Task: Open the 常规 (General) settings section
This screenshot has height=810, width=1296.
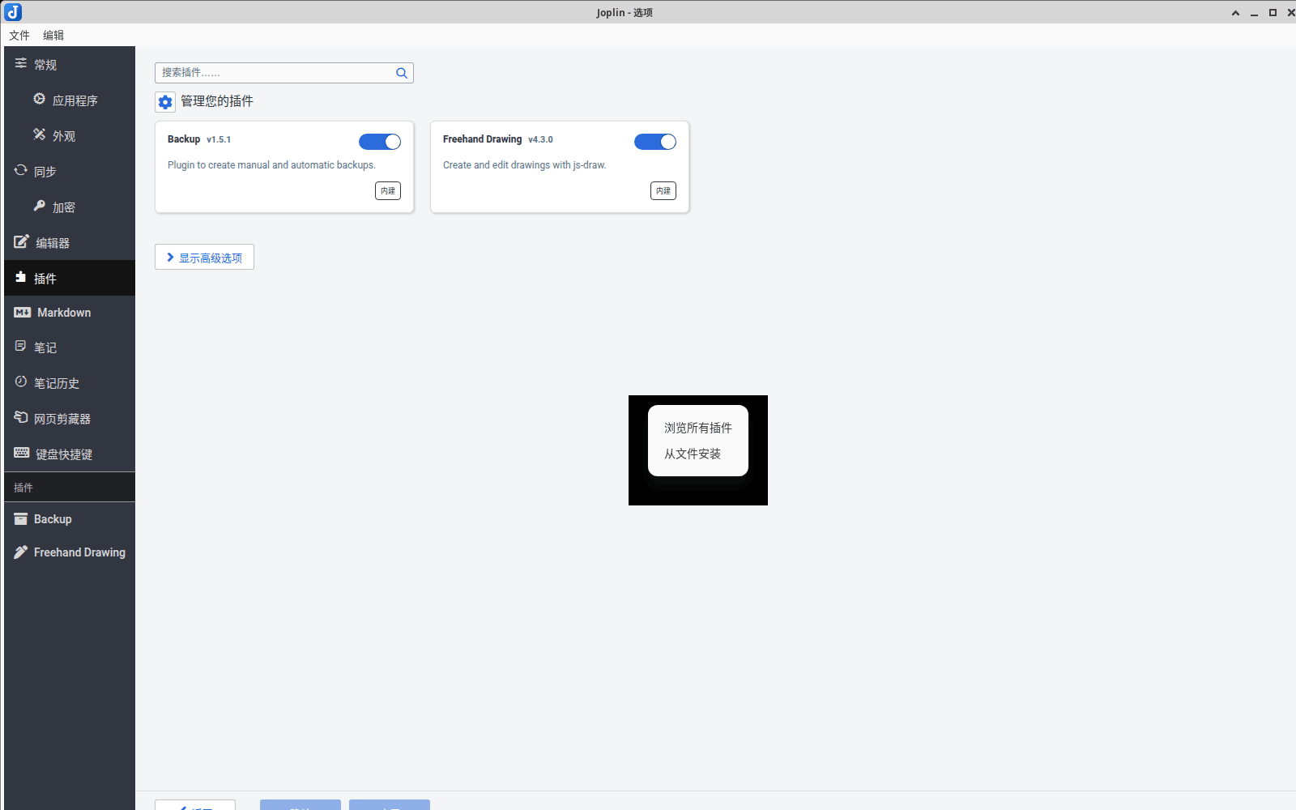Action: click(70, 64)
